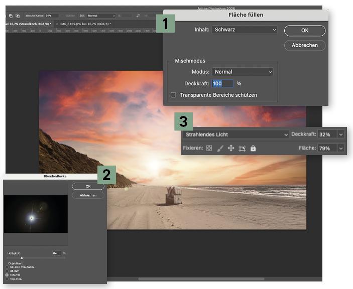Click the lock position move icon
The height and width of the screenshot is (289, 353).
(231, 149)
